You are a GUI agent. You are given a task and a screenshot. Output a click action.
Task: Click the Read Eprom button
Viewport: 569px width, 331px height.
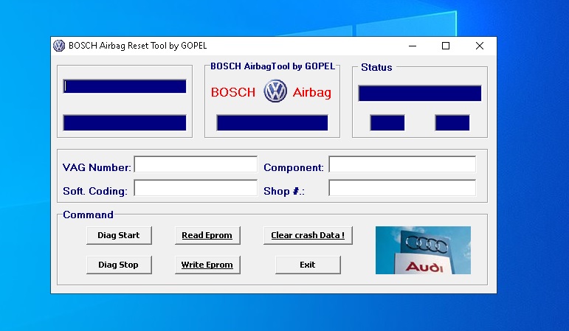coord(207,235)
